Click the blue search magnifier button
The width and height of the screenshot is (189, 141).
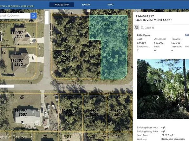tap(33, 15)
